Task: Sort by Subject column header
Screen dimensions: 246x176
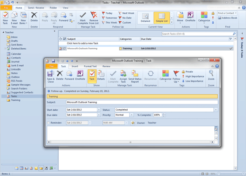Action: 93,39
